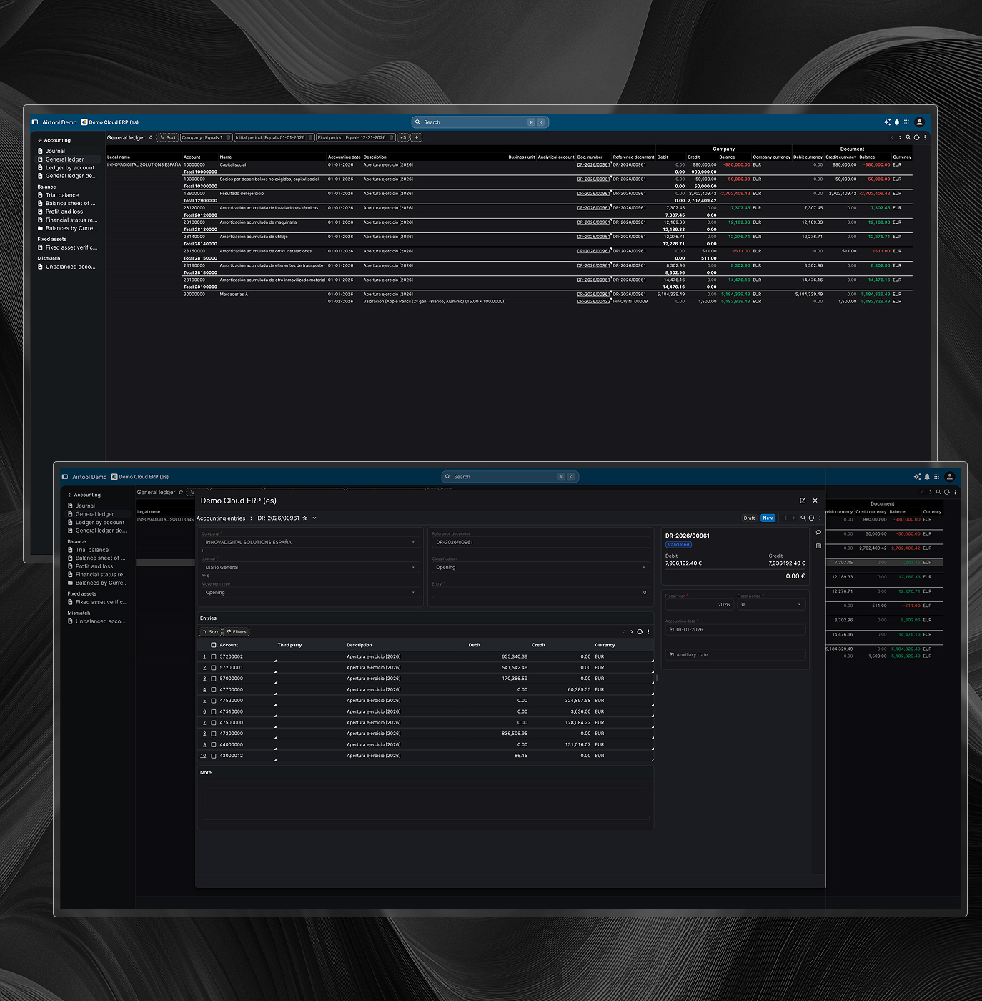Click the New status button in dialog
982x1001 pixels.
pos(768,518)
